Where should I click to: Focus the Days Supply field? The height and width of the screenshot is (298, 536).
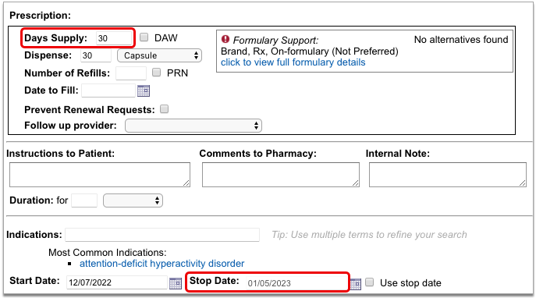(x=114, y=38)
